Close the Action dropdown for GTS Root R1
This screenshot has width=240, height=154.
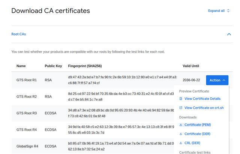(217, 80)
